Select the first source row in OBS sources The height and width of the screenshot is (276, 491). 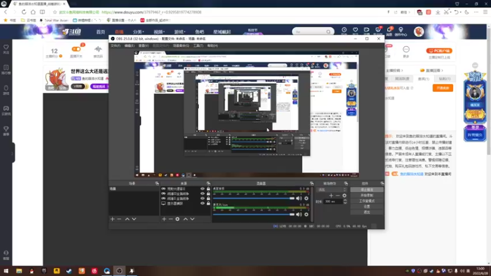click(185, 189)
